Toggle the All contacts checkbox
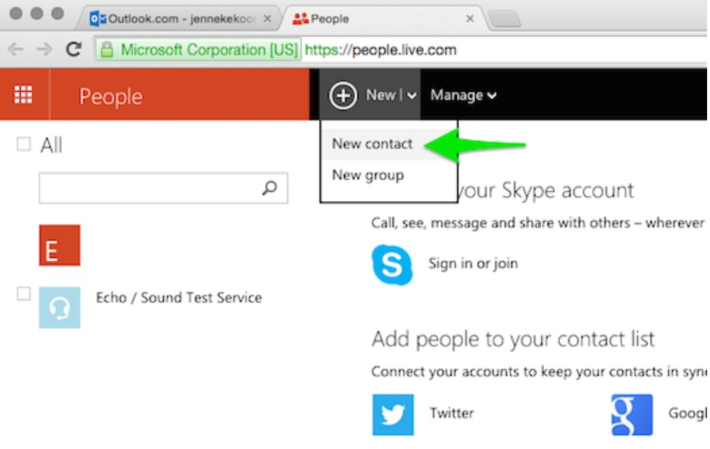Viewport: 710px width, 449px height. pos(24,144)
